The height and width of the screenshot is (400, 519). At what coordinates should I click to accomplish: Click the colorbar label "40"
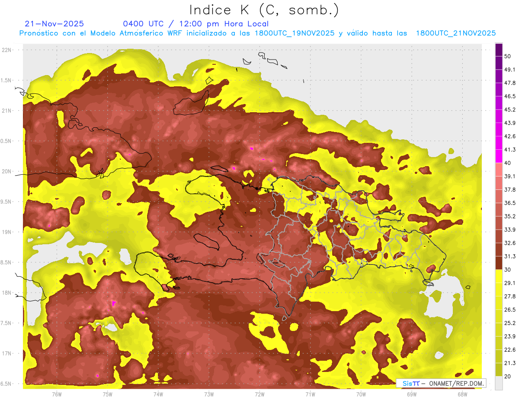[507, 163]
